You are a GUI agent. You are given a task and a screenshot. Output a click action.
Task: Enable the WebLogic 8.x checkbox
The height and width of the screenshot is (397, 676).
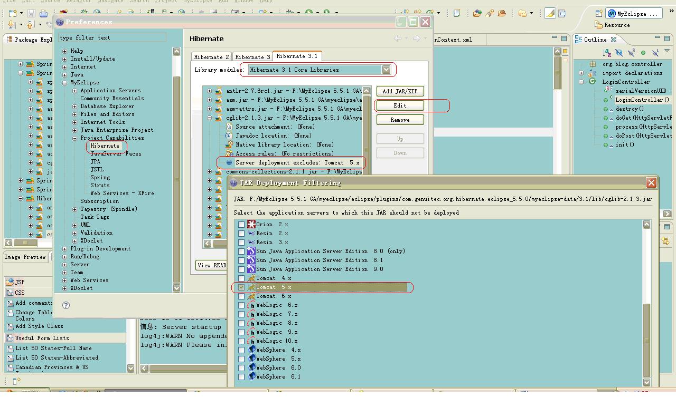click(x=241, y=323)
